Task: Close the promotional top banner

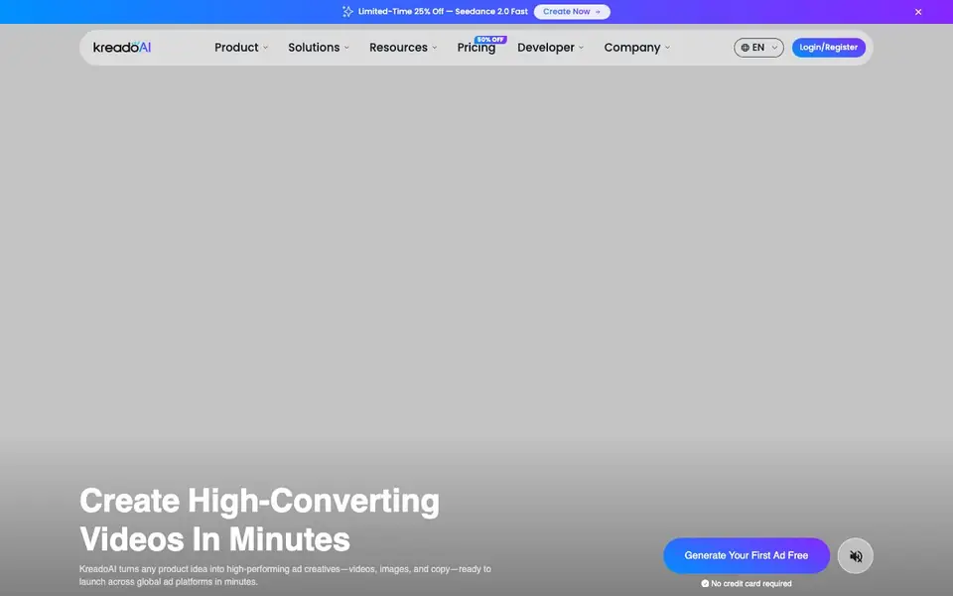Action: pos(918,12)
